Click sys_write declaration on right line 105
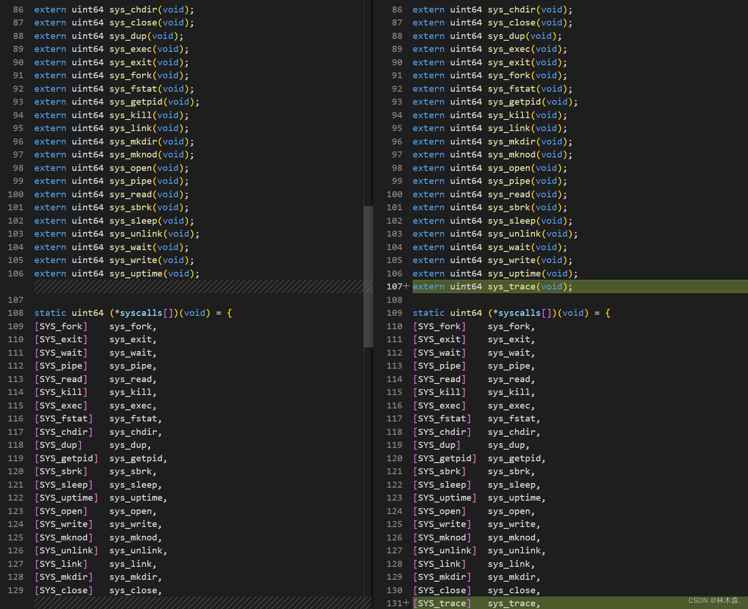Viewport: 748px width, 609px height. [492, 260]
